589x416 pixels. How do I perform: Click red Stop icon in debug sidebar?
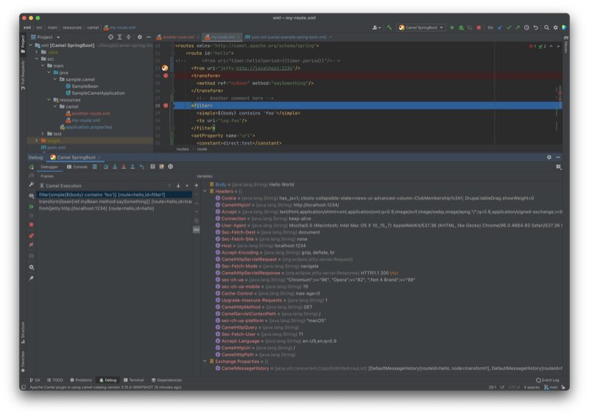pos(31,224)
